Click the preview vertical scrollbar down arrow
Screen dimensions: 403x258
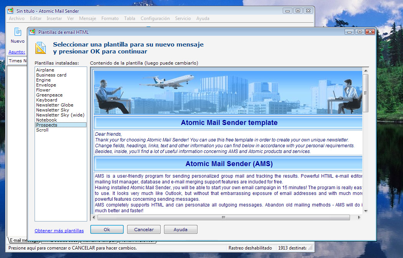(366, 211)
